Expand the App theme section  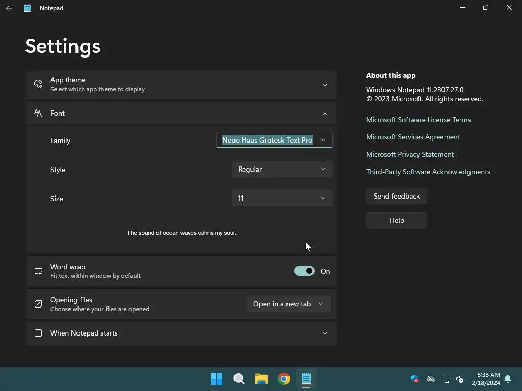point(325,85)
